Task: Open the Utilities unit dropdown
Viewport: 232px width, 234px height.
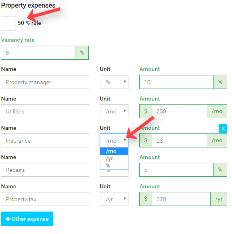Action: [114, 111]
